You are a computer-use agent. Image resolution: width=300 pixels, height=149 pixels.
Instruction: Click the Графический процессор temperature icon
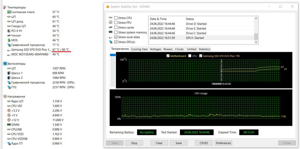point(9,45)
